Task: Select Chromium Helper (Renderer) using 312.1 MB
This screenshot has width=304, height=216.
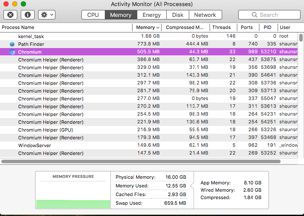Action: click(149, 75)
